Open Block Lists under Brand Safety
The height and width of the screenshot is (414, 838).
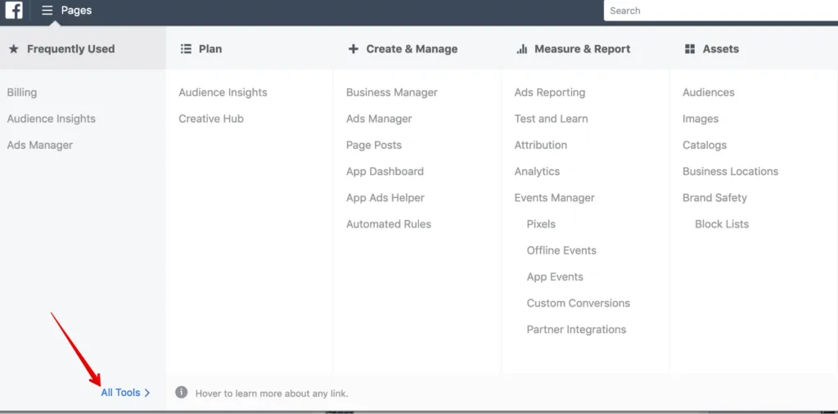(x=722, y=224)
